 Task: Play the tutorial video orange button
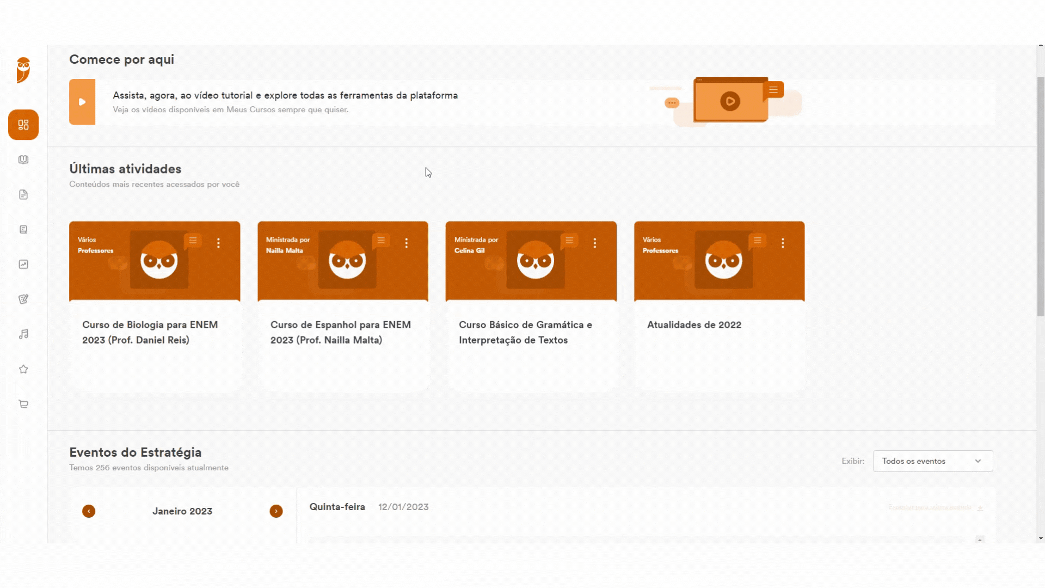[82, 102]
